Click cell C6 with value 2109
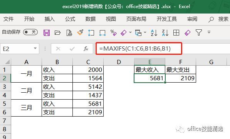This screenshot has width=230, height=139. pyautogui.click(x=88, y=112)
